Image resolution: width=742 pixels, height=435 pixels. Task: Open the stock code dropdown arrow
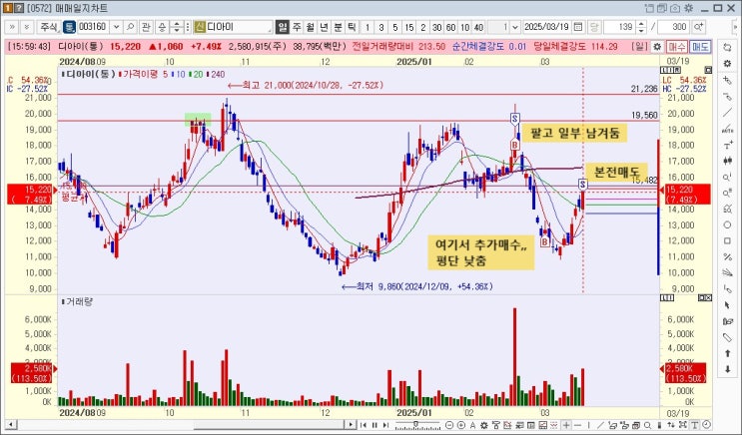[117, 27]
